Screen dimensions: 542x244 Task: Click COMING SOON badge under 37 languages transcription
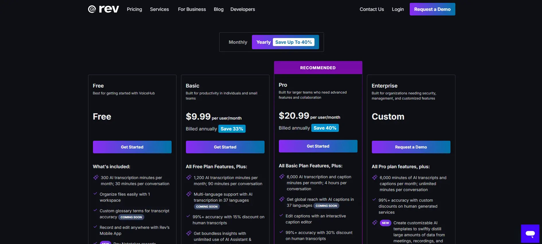point(207,207)
